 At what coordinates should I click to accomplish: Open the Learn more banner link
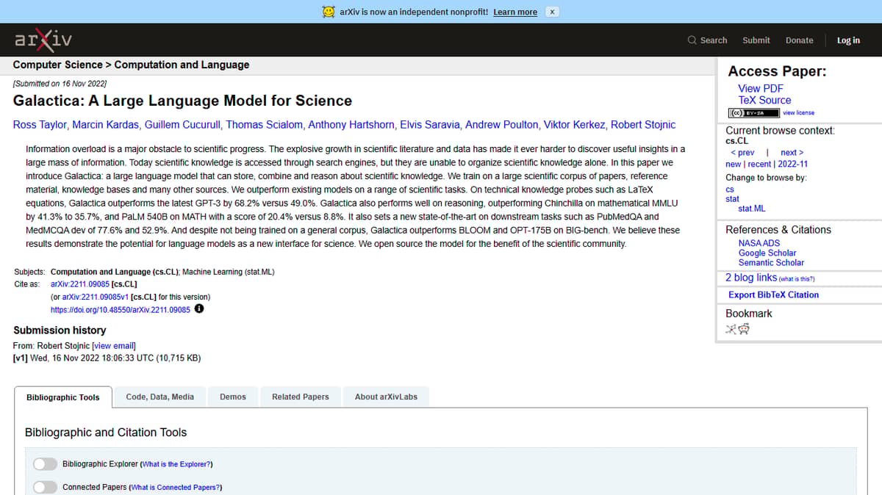(515, 12)
